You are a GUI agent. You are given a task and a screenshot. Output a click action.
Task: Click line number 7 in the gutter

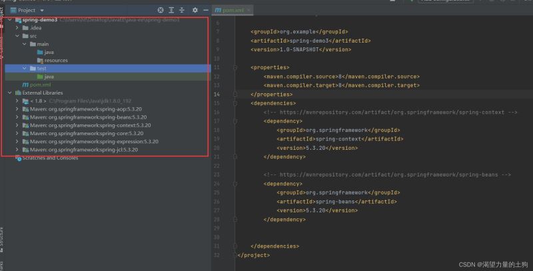218,32
